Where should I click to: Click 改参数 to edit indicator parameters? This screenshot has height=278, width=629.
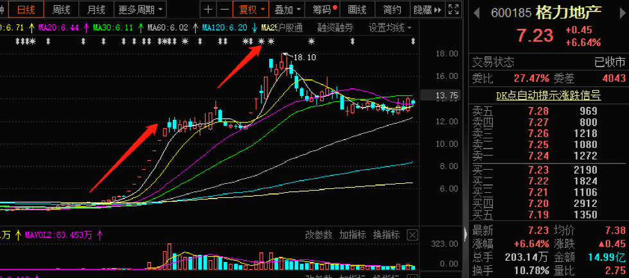pyautogui.click(x=318, y=234)
